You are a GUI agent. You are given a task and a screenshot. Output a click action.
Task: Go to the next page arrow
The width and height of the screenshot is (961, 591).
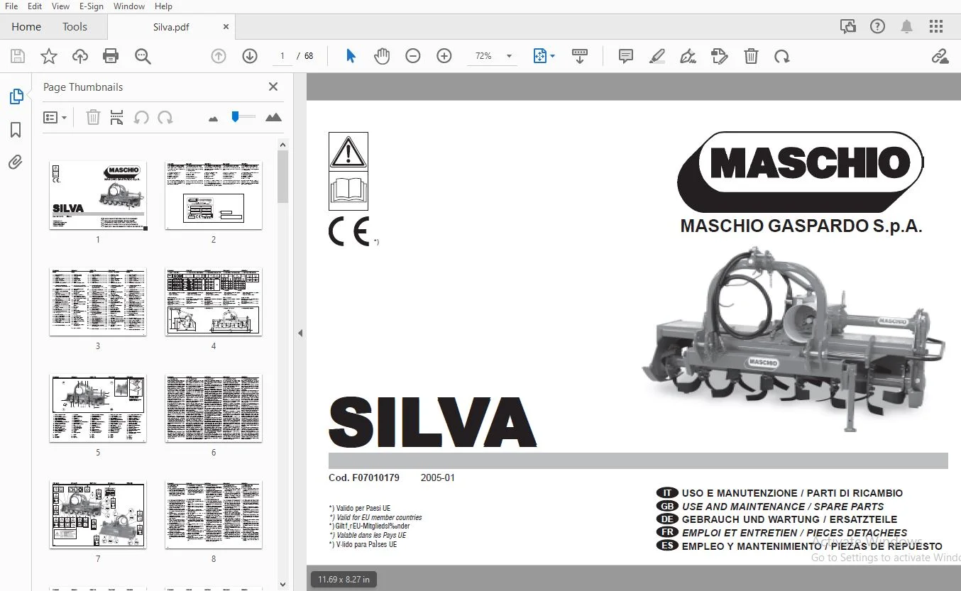point(250,56)
